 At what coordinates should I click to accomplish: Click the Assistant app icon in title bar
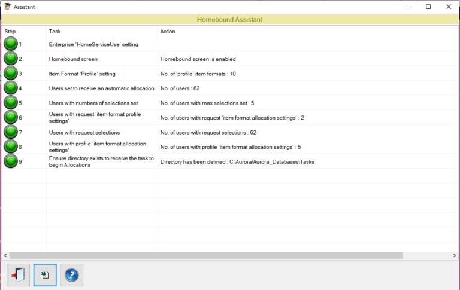[x=7, y=7]
